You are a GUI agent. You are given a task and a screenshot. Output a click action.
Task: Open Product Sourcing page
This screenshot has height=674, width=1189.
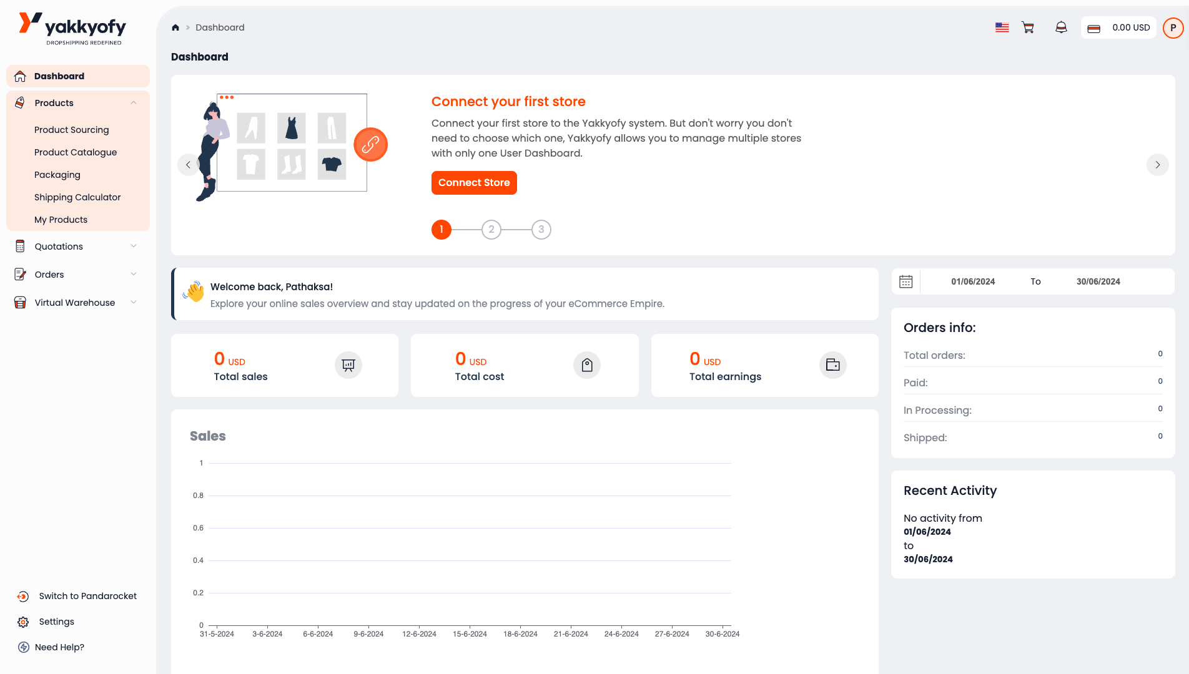coord(72,130)
